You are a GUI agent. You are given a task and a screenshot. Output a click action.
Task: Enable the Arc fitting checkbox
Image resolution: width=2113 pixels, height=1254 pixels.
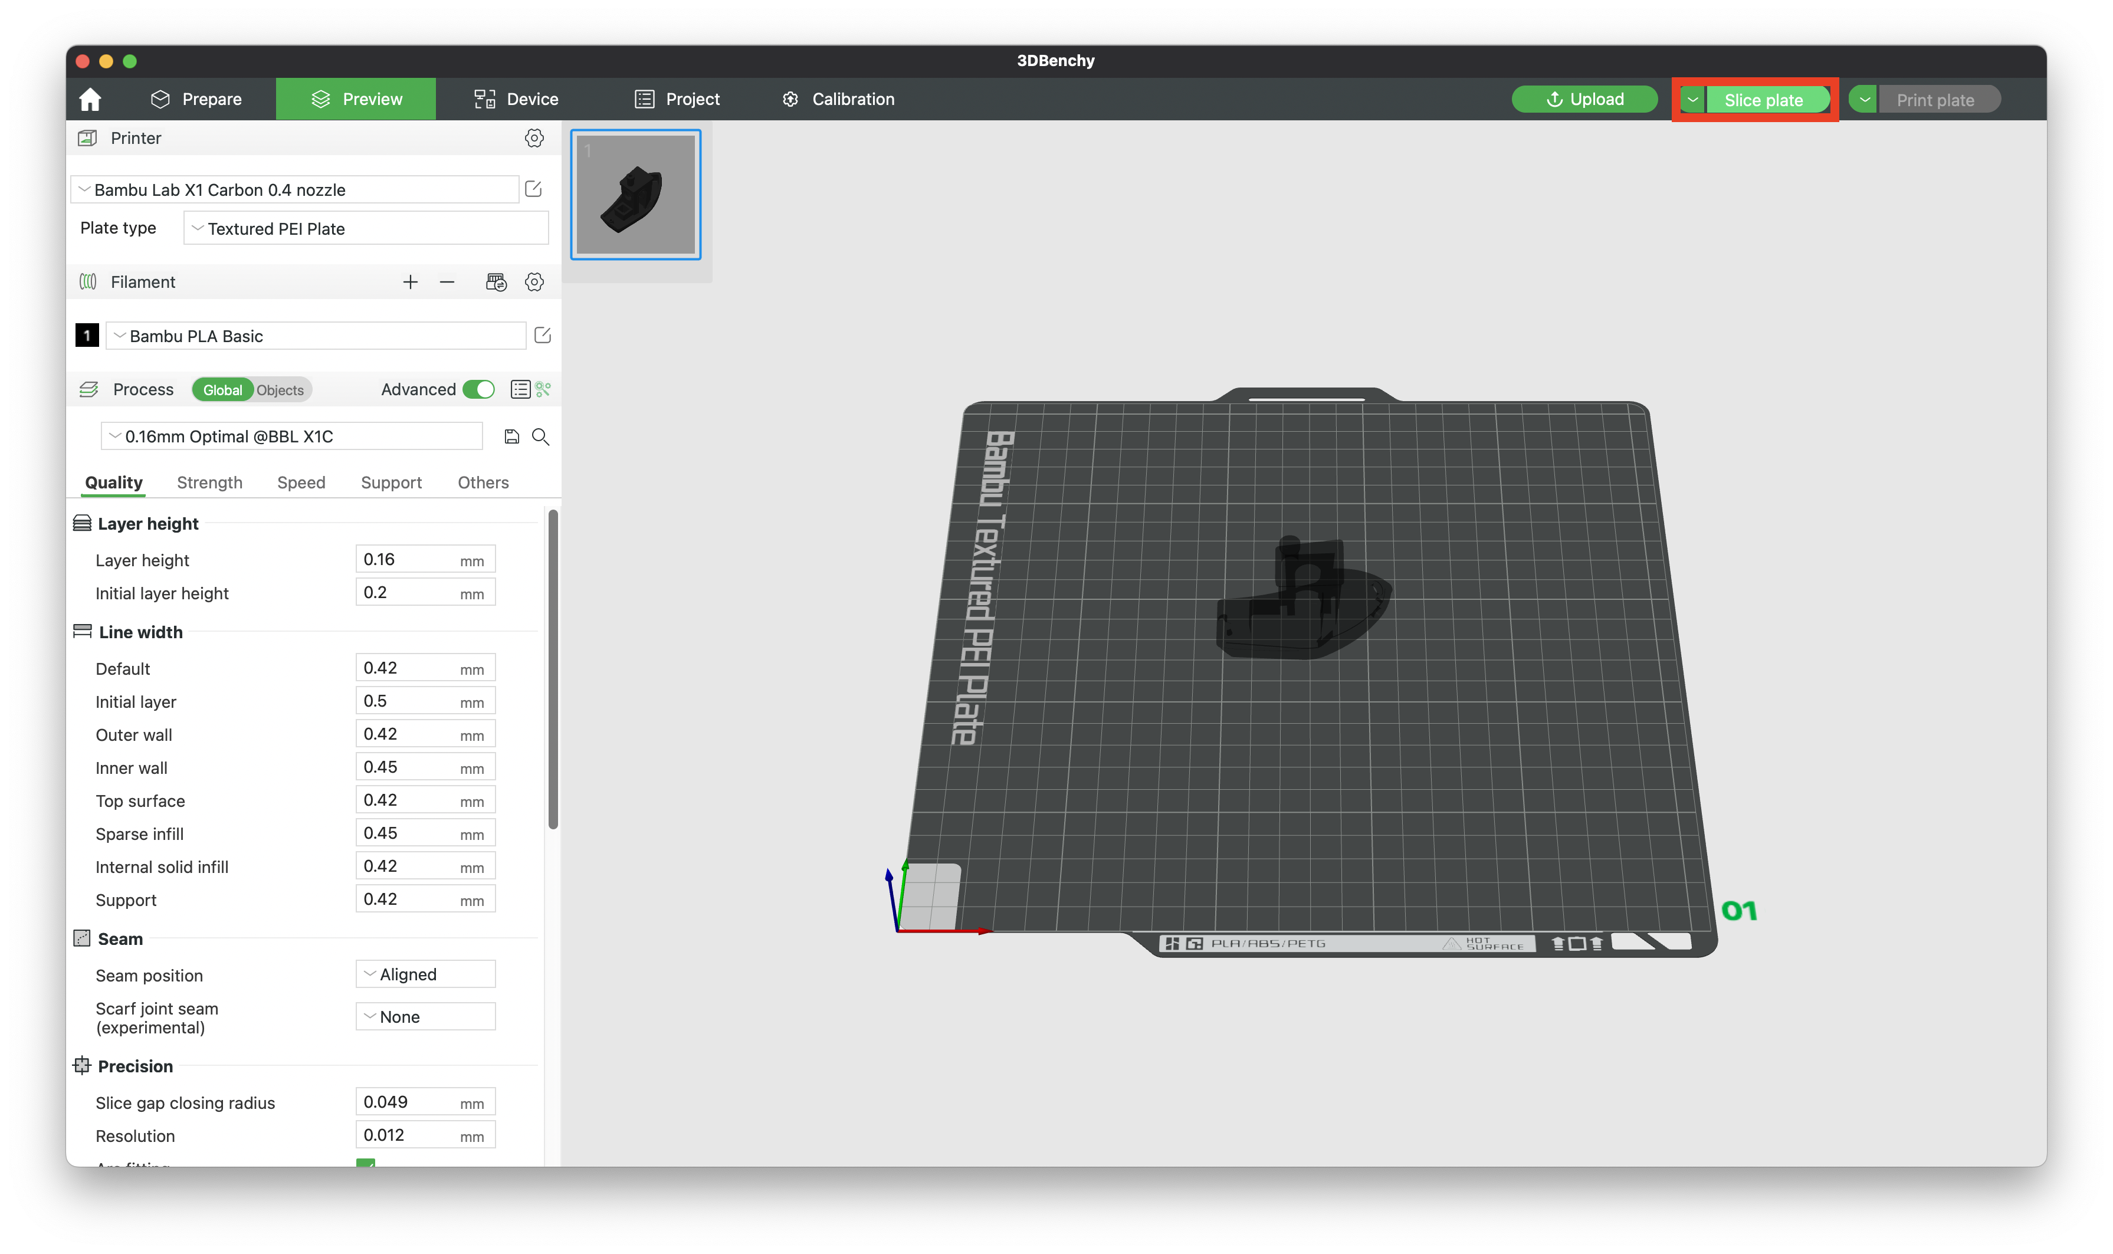point(365,1164)
